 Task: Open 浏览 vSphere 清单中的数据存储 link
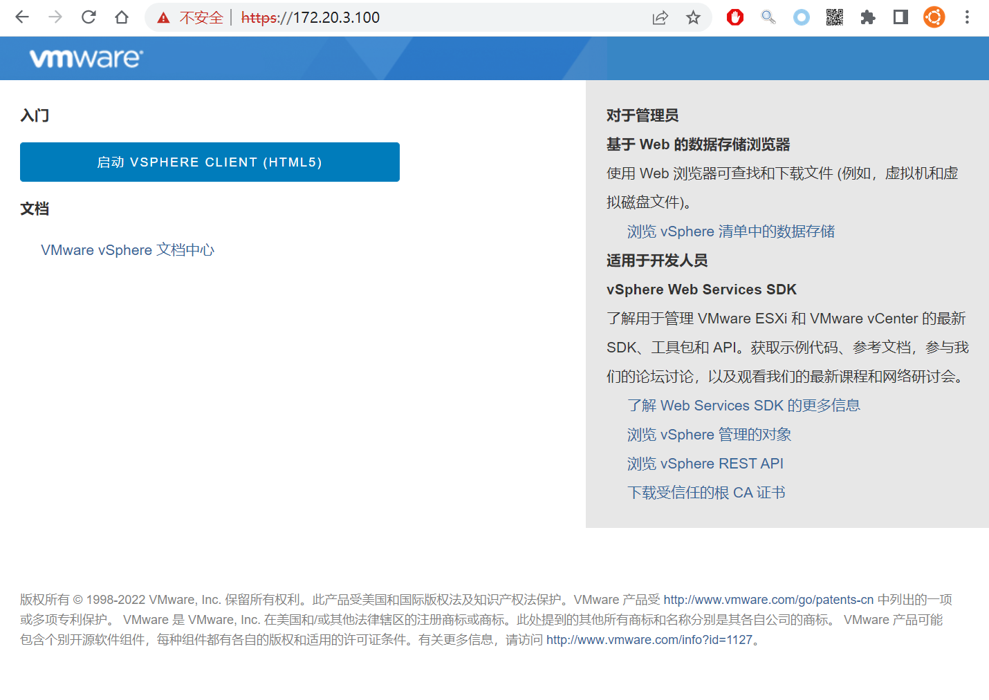point(731,231)
